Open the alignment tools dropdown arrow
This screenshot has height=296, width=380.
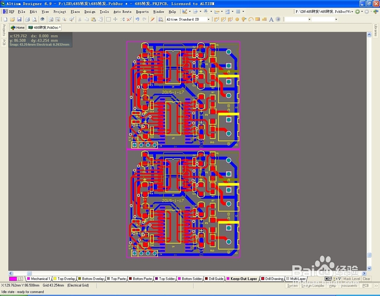(200, 11)
